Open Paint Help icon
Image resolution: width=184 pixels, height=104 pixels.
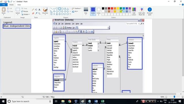(x=183, y=5)
